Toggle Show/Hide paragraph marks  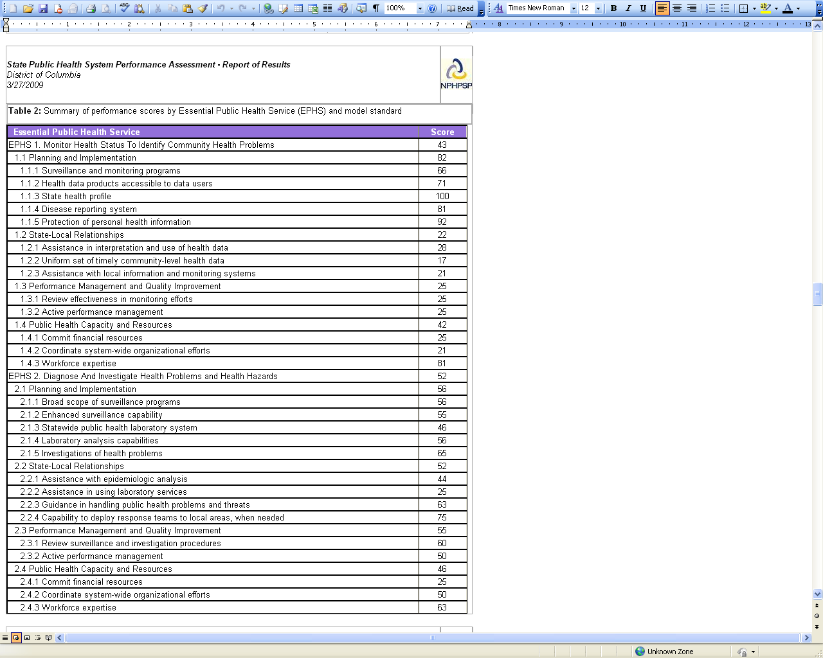tap(376, 8)
